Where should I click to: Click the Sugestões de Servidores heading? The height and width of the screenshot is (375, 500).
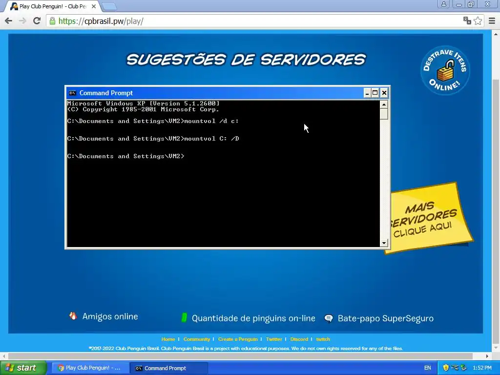tap(246, 60)
